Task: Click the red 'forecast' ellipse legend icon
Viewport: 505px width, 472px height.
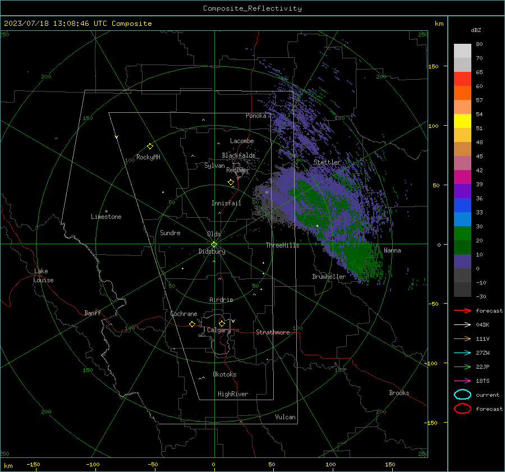Action: 462,409
